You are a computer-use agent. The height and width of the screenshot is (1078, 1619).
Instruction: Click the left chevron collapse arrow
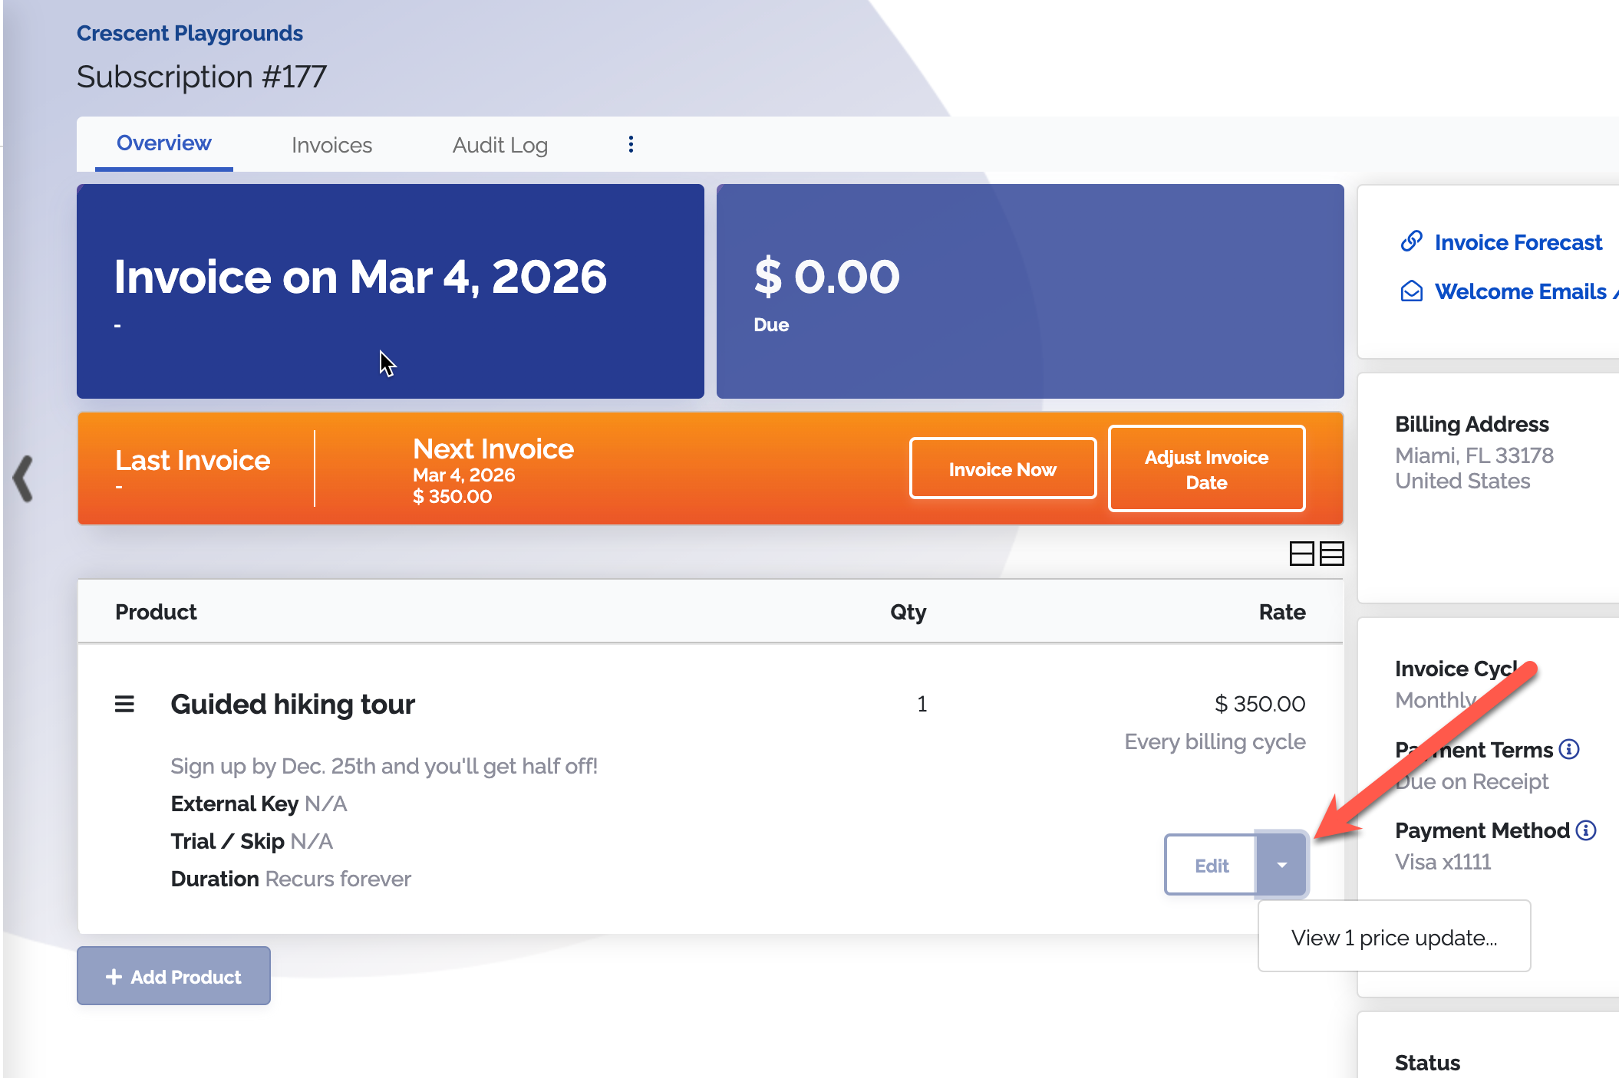click(24, 478)
